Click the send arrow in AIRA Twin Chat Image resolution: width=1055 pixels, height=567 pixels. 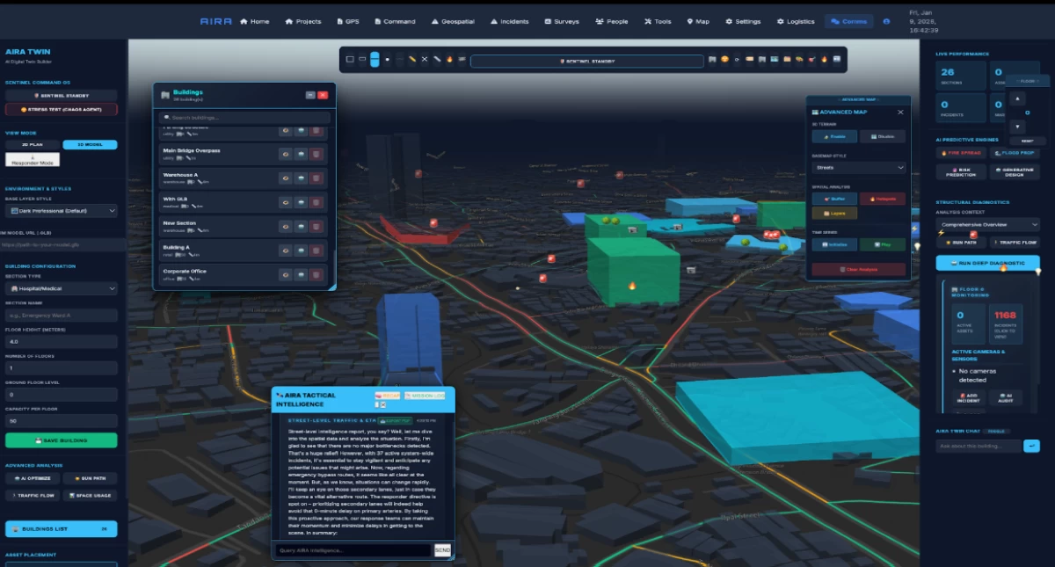(1031, 446)
